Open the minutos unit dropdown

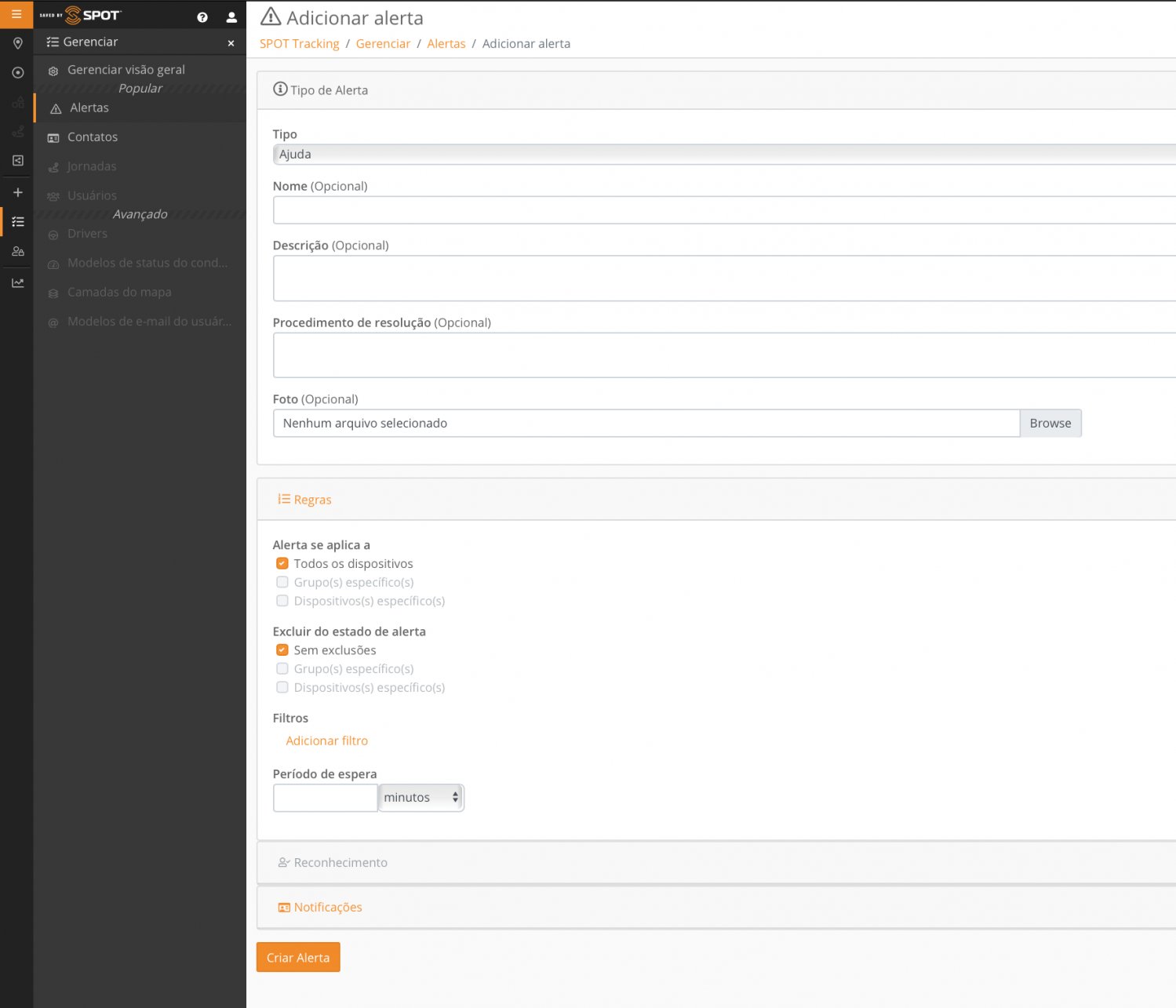tap(421, 798)
